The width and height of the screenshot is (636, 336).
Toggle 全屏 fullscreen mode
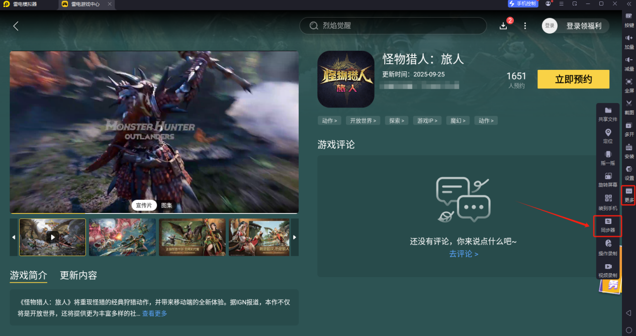pos(629,85)
